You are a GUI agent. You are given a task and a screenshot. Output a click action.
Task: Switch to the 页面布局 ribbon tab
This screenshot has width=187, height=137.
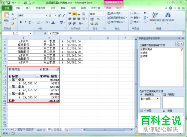40,8
